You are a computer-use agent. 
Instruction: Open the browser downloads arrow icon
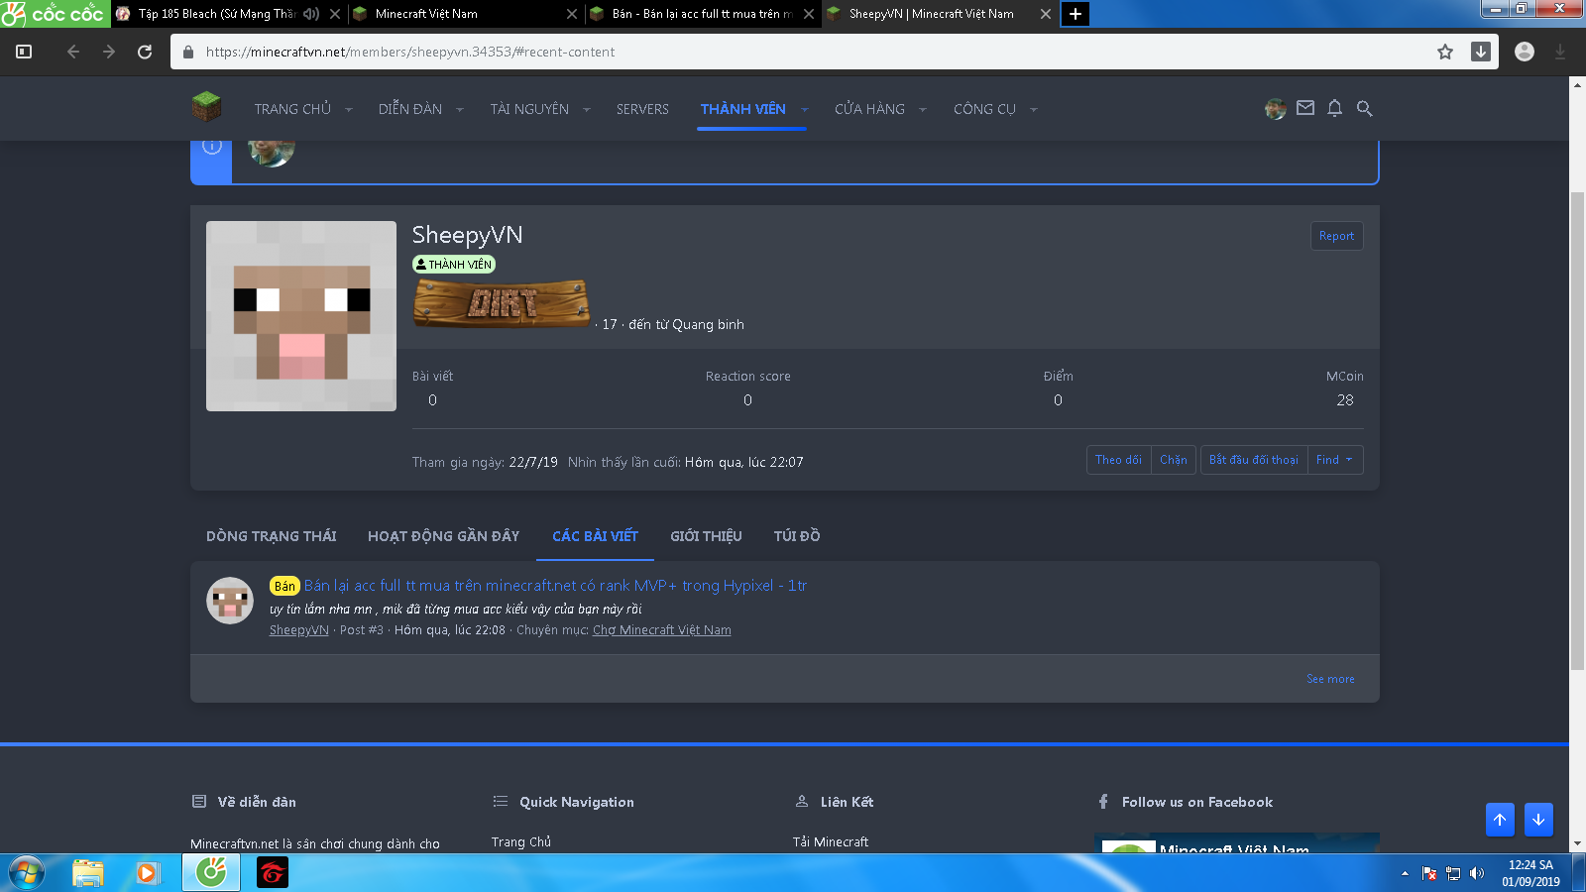pyautogui.click(x=1481, y=52)
